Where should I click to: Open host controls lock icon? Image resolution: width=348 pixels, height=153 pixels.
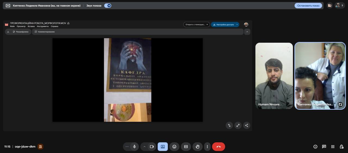coord(341,147)
